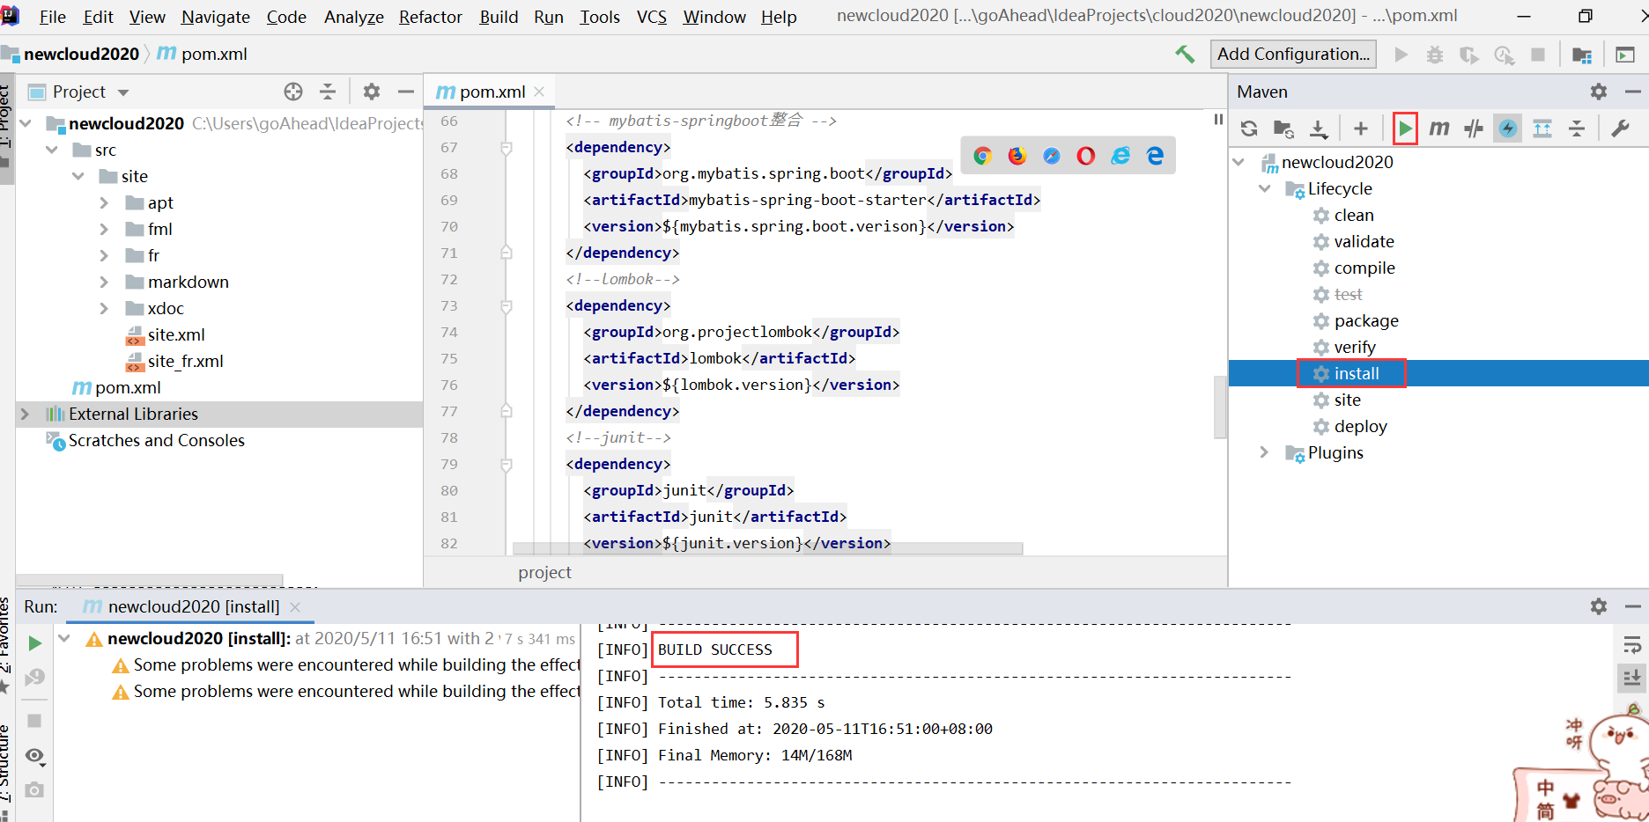The width and height of the screenshot is (1649, 822).
Task: Click Project Structure icon in top toolbar
Action: pyautogui.click(x=1582, y=55)
